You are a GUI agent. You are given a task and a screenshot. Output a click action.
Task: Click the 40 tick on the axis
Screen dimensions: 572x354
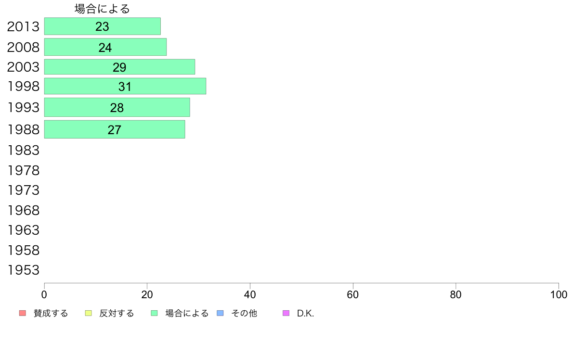(x=250, y=294)
